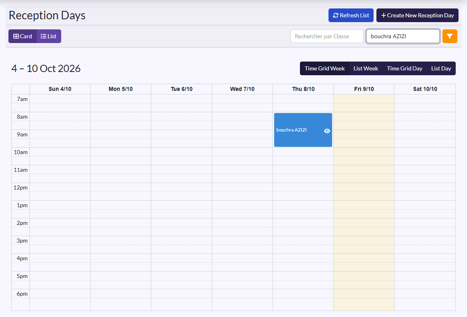Select List Week view
This screenshot has width=467, height=317.
[x=366, y=68]
